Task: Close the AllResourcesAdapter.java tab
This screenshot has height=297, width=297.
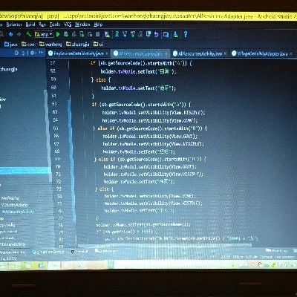Action: pos(166,53)
